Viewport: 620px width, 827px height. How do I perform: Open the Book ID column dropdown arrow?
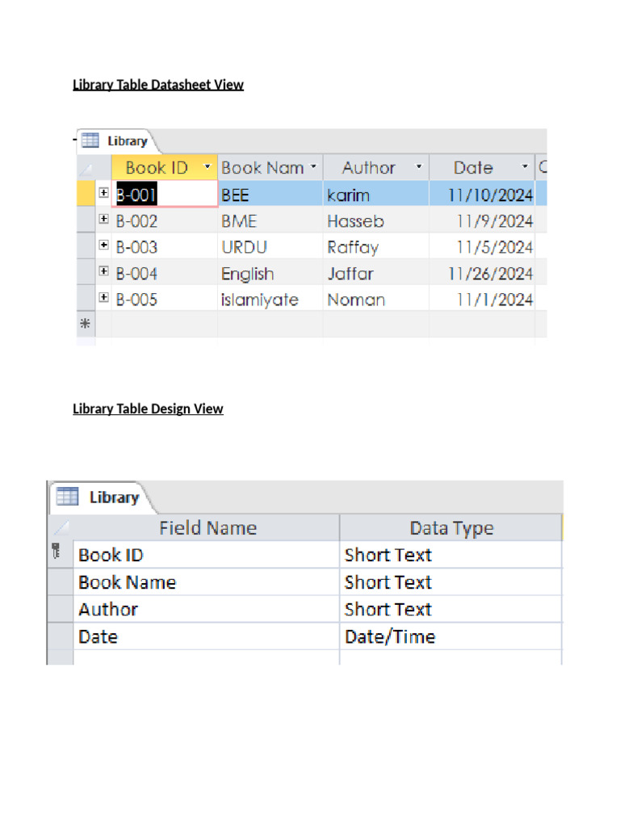pos(207,168)
